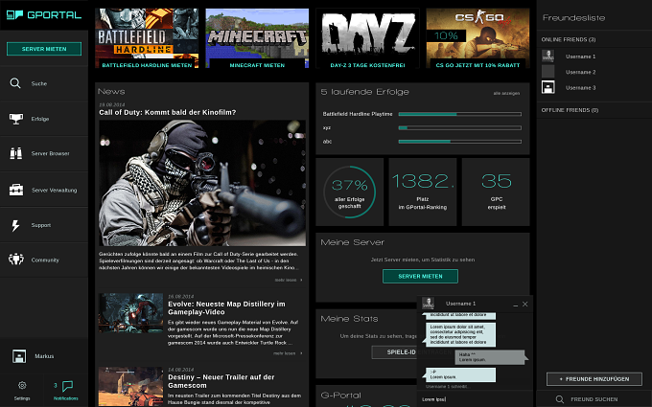Click Battlefield Hardline Playtime progress bar
Screen dimensions: 652x407
click(x=460, y=114)
